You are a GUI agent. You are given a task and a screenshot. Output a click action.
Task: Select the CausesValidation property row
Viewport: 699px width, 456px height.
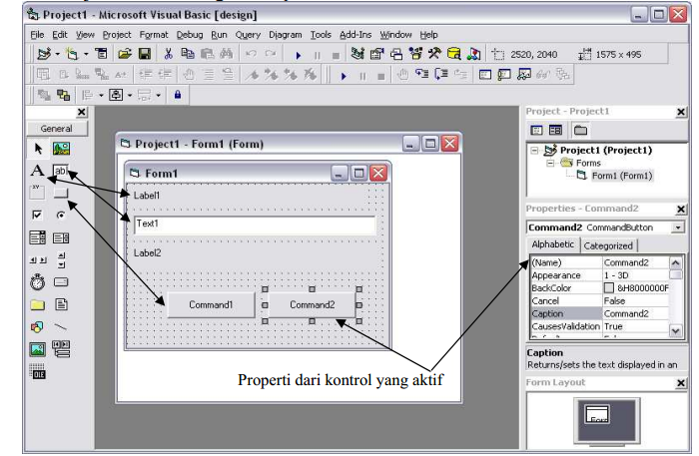pyautogui.click(x=600, y=326)
